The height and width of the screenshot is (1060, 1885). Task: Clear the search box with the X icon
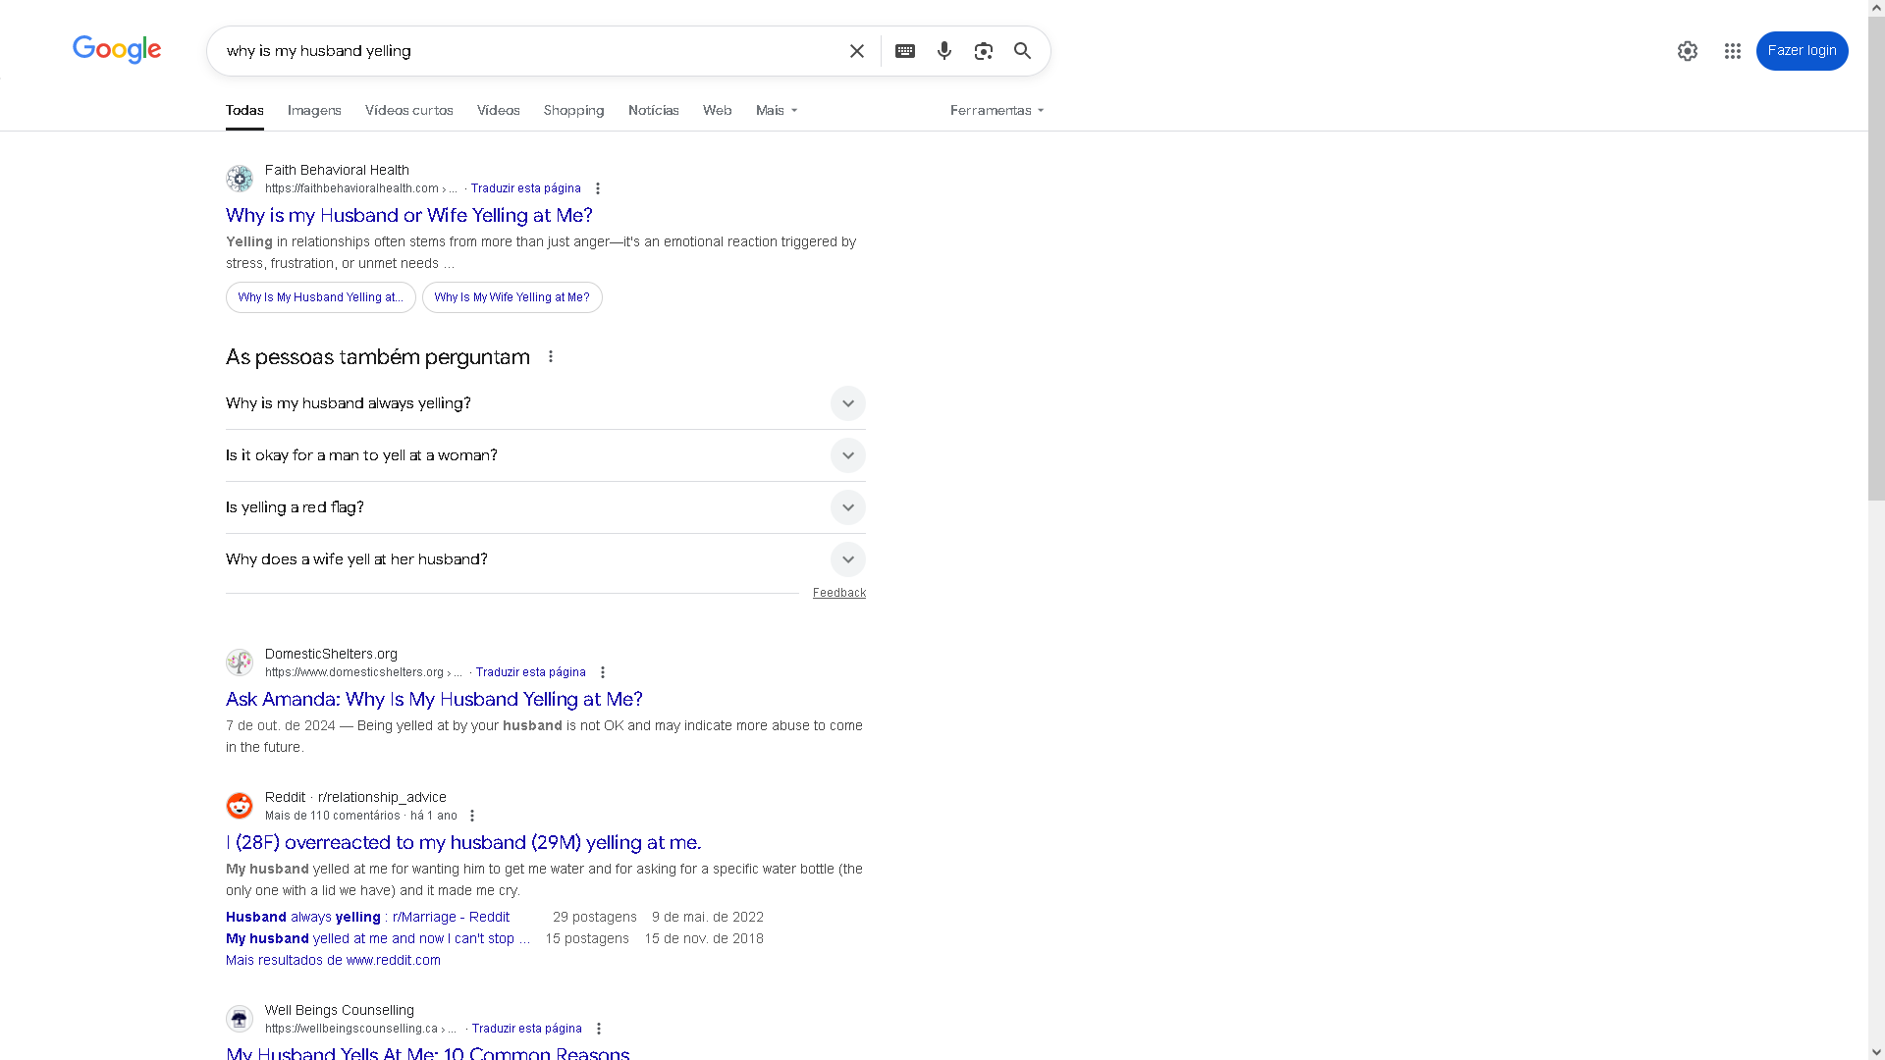pyautogui.click(x=857, y=51)
